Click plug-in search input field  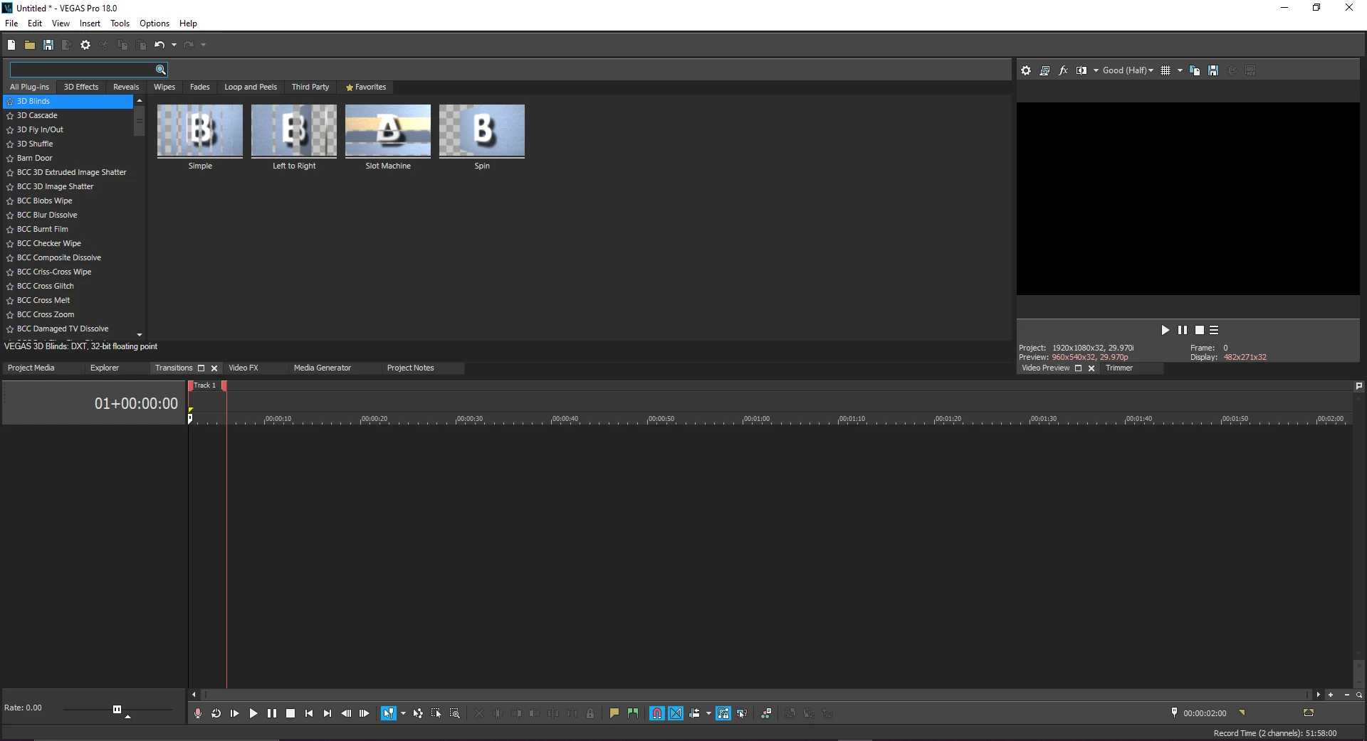[x=83, y=70]
